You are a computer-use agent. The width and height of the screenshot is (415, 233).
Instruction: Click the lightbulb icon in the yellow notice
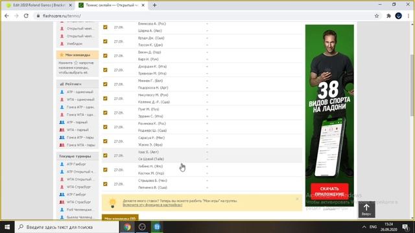[x=112, y=203]
